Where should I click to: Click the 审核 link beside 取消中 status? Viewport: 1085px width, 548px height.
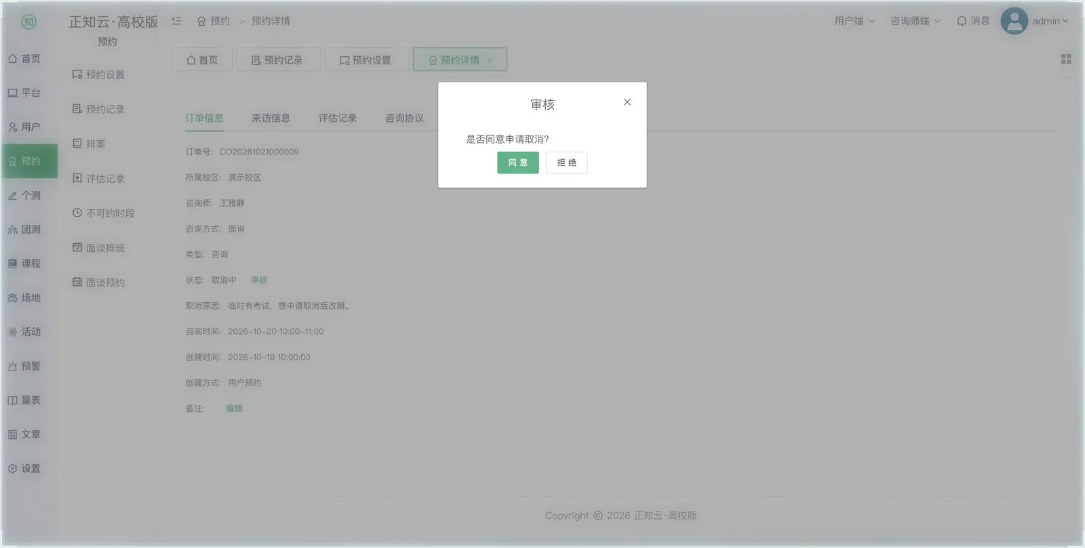[259, 280]
